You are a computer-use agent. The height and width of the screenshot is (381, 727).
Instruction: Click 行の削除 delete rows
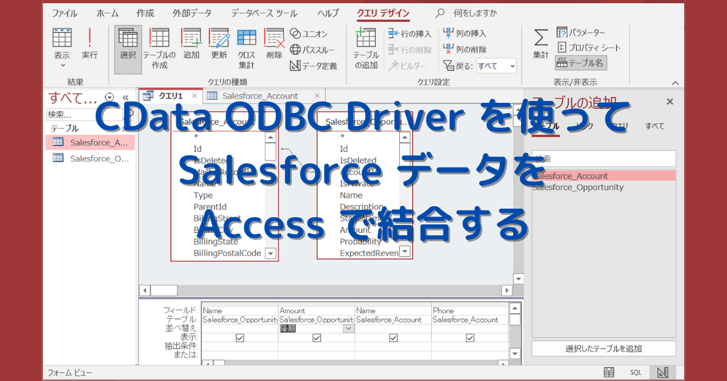410,50
